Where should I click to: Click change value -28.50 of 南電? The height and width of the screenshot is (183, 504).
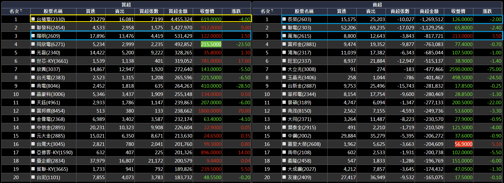click(243, 86)
